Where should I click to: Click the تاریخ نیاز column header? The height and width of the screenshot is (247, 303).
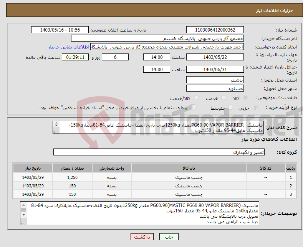click(33, 168)
